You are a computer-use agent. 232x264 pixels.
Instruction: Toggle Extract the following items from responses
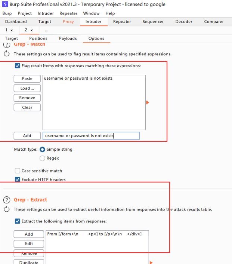[18, 221]
